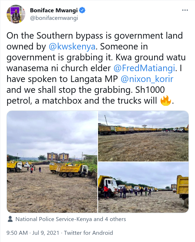The height and width of the screenshot is (242, 195).
Task: Click the apartment building in left photo
Action: coord(58,157)
